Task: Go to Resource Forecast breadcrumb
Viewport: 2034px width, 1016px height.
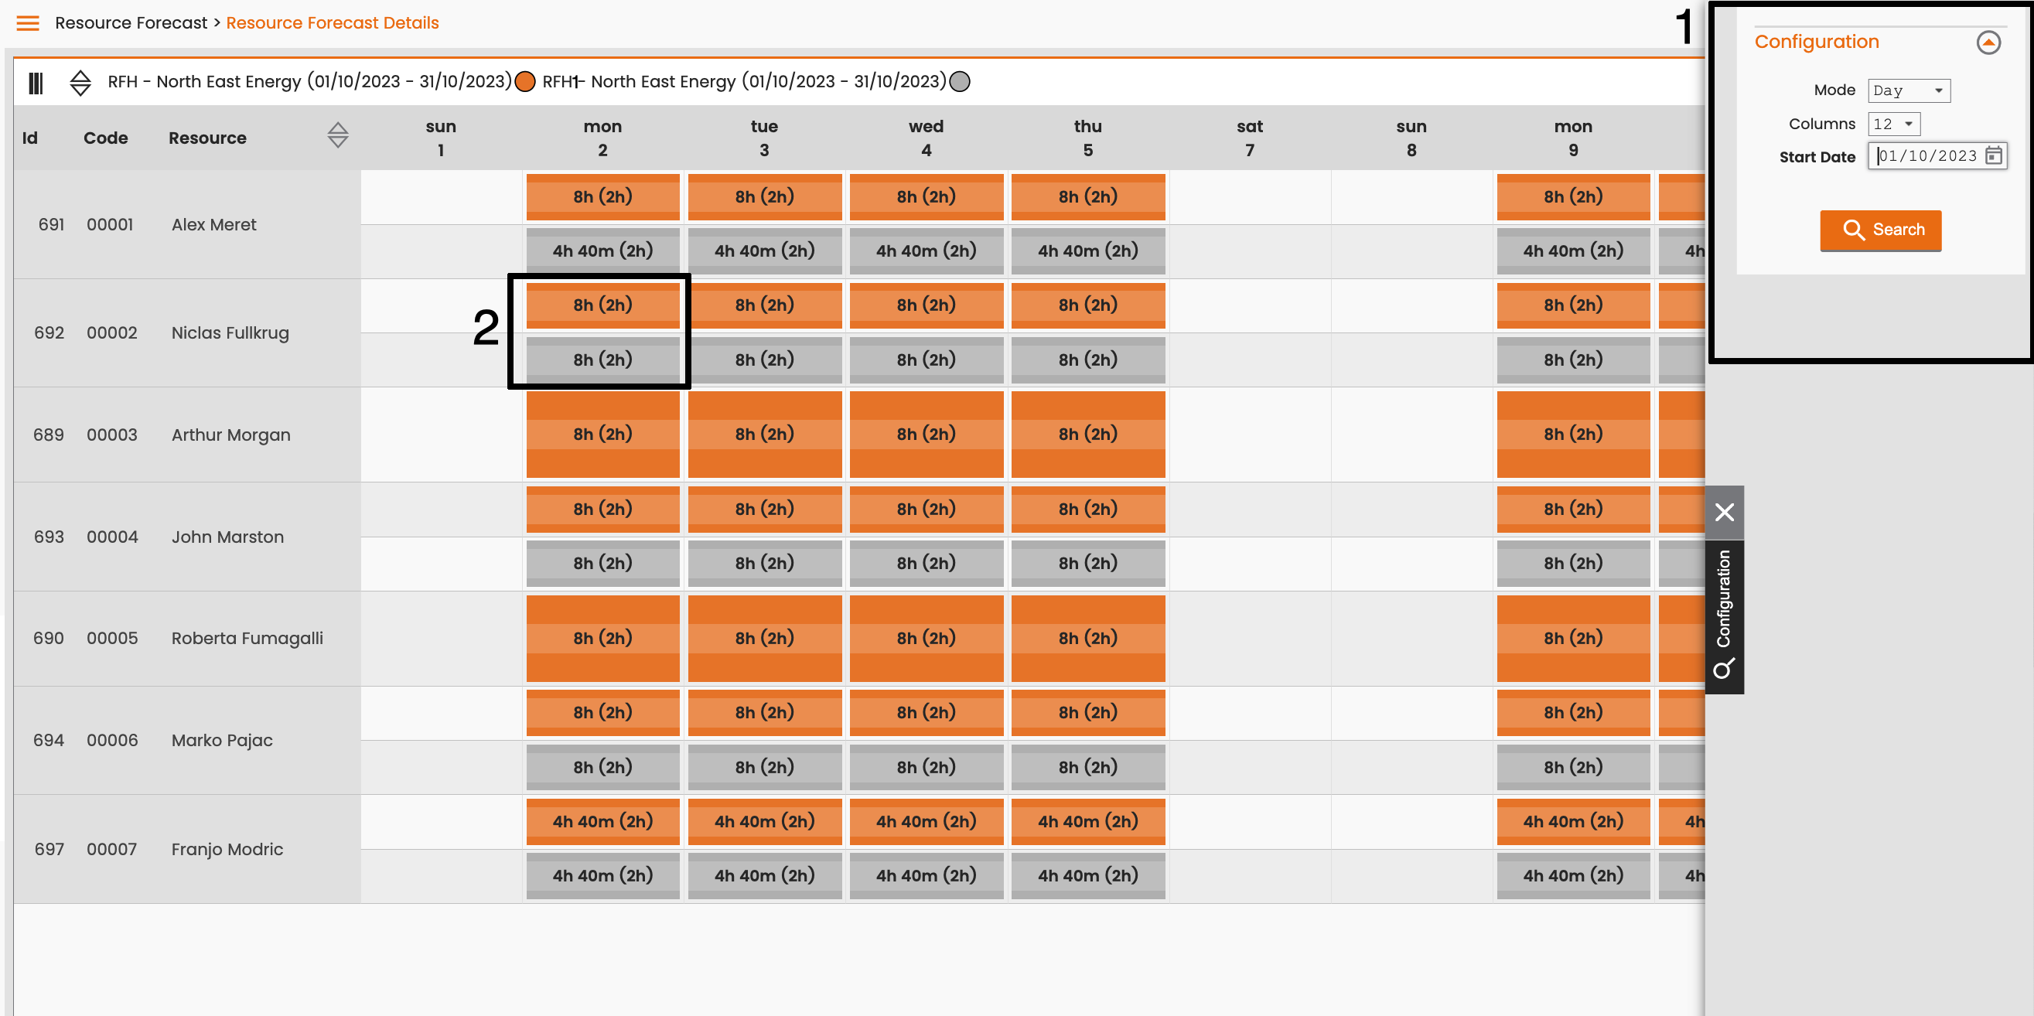Action: (x=131, y=23)
